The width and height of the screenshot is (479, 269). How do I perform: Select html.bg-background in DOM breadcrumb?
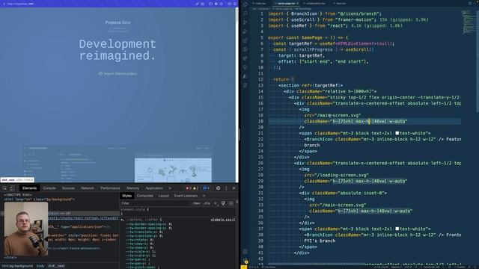pos(17,266)
